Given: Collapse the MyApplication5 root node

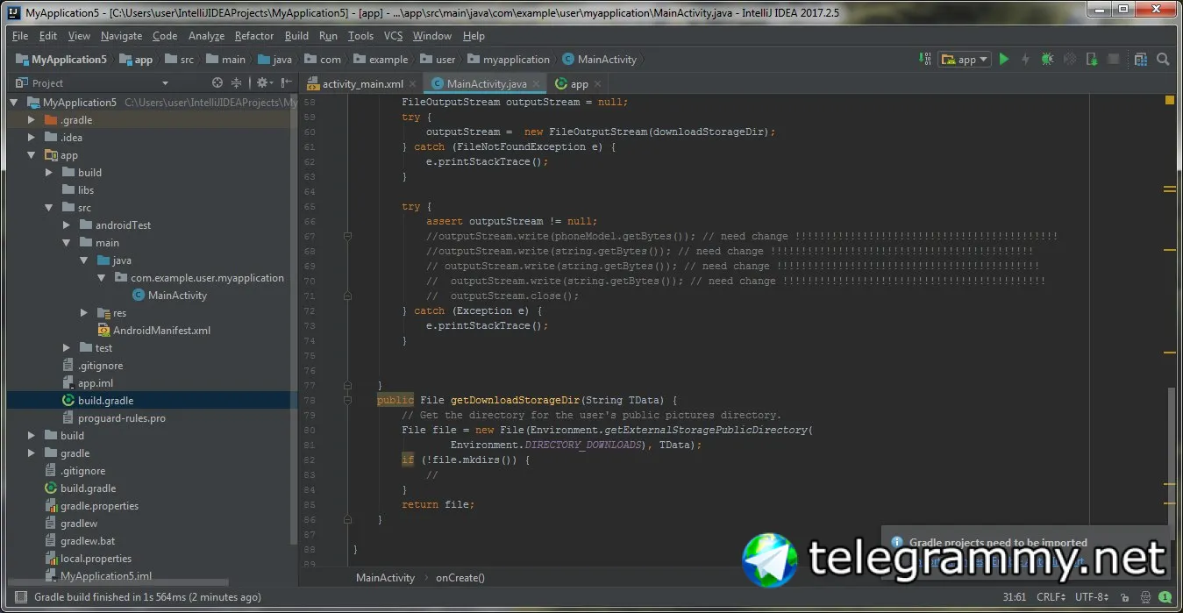Looking at the screenshot, I should (x=14, y=103).
